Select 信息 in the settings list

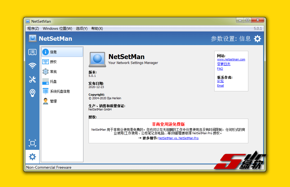point(62,52)
